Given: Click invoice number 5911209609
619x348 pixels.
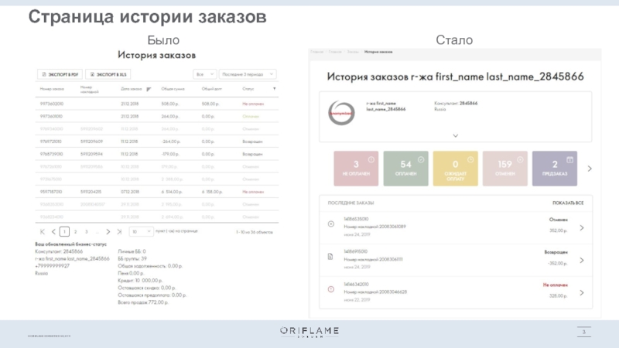Looking at the screenshot, I should 91,142.
